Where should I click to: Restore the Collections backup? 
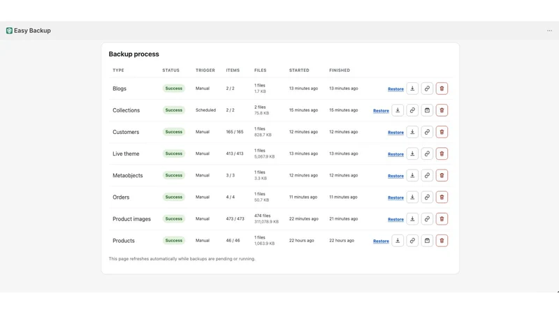381,111
